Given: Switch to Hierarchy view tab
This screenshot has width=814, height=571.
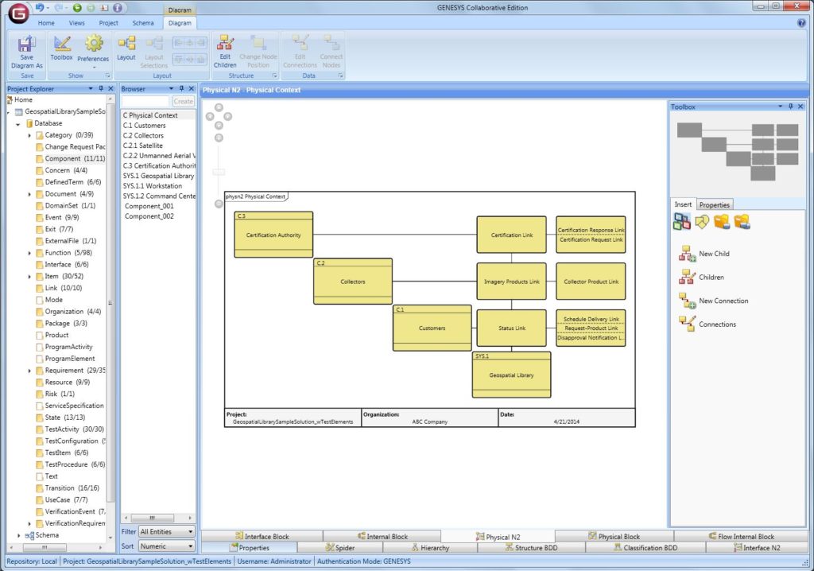Looking at the screenshot, I should (x=430, y=548).
